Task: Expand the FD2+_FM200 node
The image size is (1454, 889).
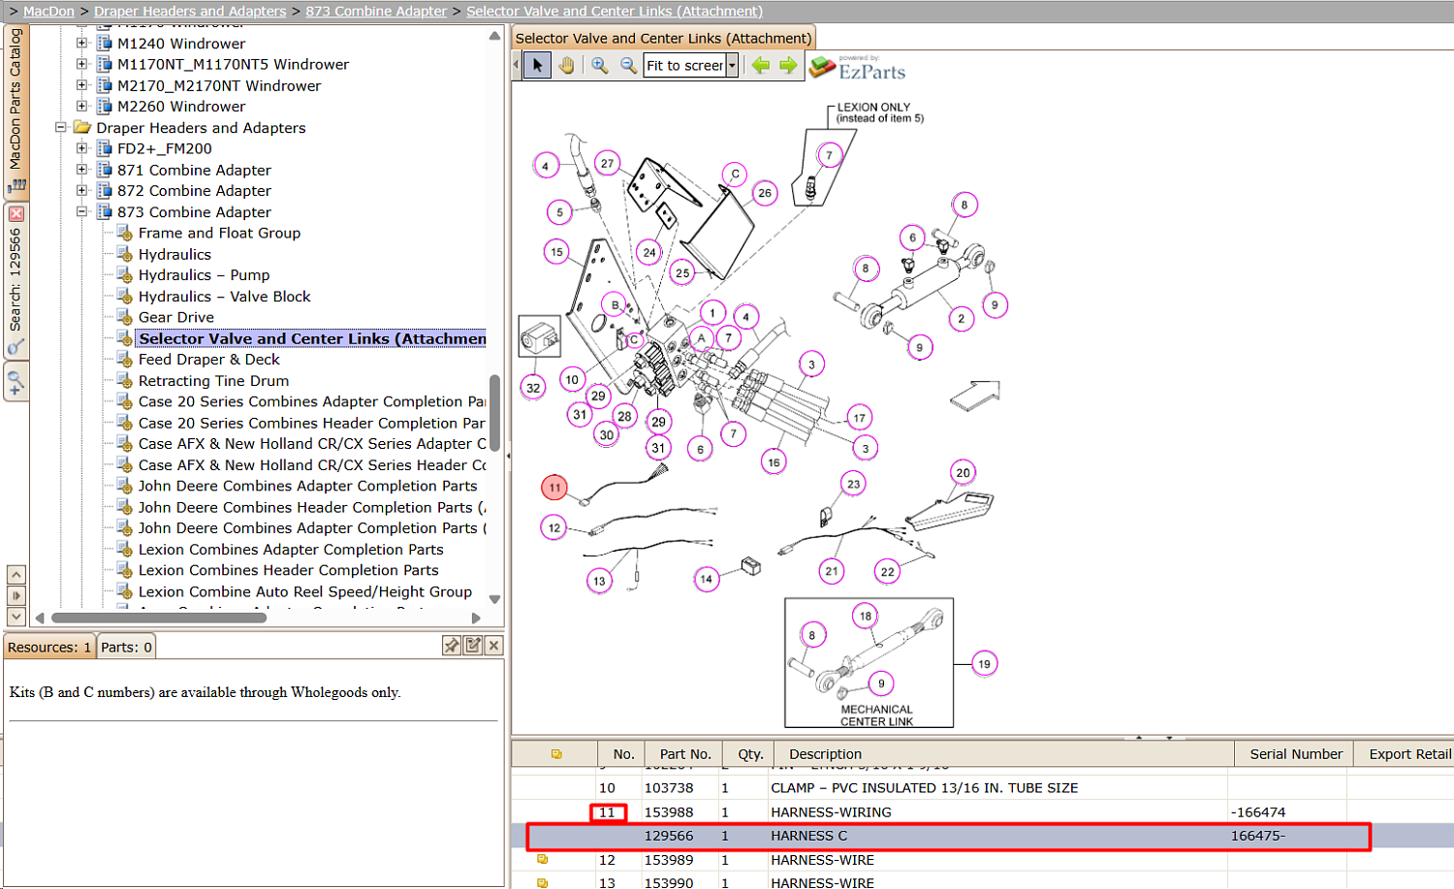Action: pos(82,148)
